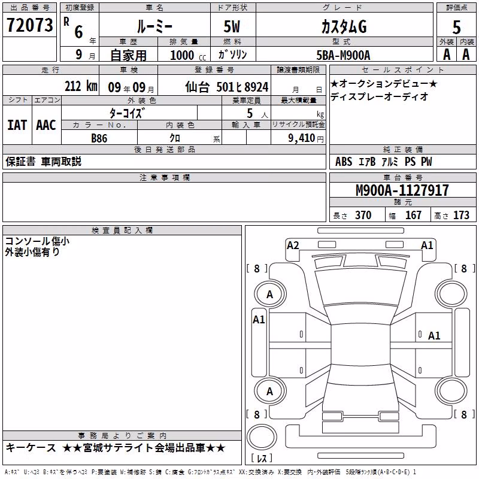Select the model code 5BA-M900A
The image size is (479, 479).
(343, 55)
